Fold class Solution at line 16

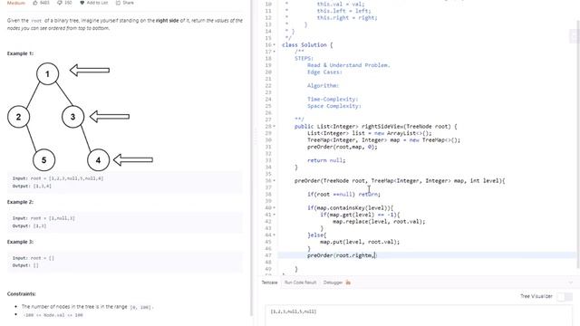(274, 45)
